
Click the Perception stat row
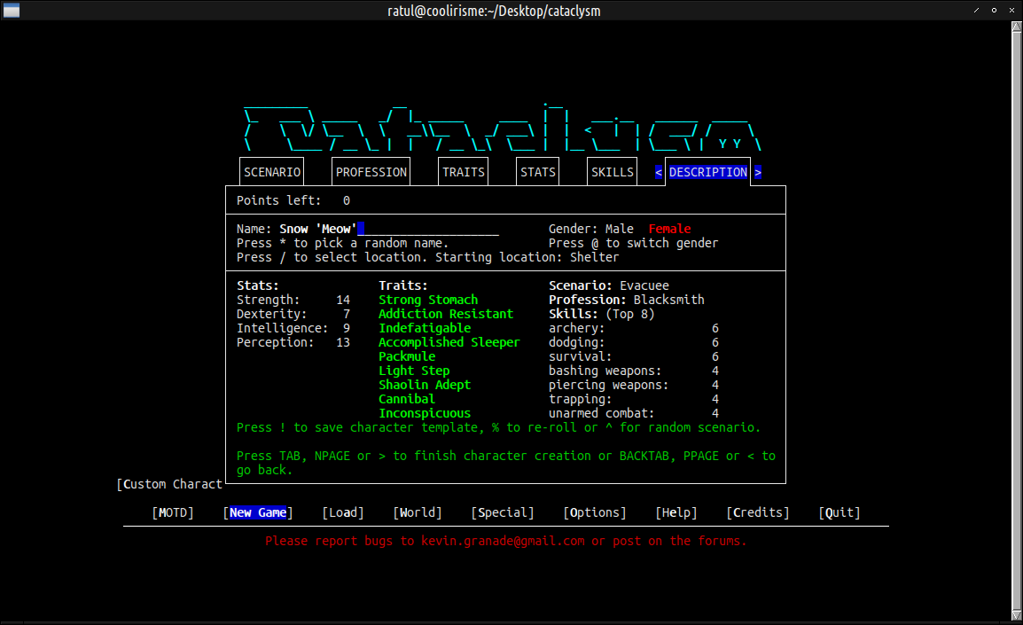point(293,342)
